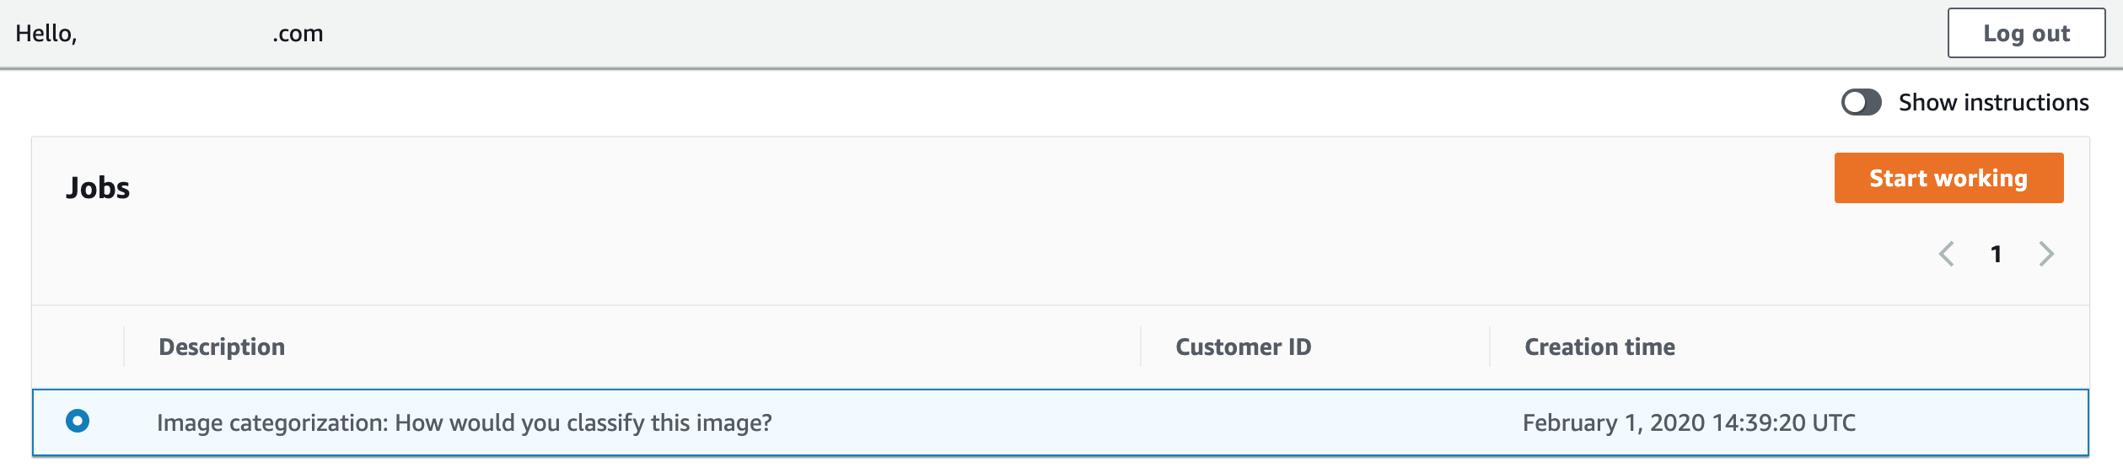The height and width of the screenshot is (473, 2123).
Task: Click the Hello greeting text
Action: [46, 33]
